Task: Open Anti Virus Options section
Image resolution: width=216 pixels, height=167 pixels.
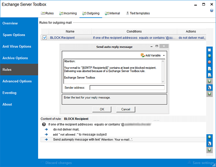Action: click(19, 46)
